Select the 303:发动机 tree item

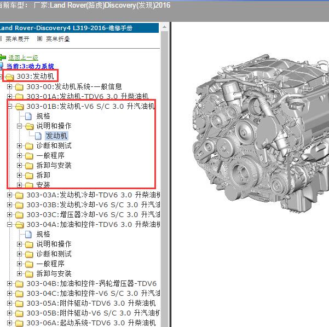[x=35, y=77]
